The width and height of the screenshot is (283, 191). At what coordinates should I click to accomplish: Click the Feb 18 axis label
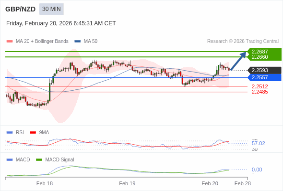(x=45, y=183)
